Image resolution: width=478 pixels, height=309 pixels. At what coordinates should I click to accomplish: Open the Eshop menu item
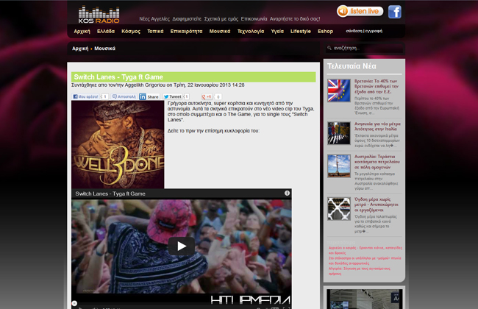(x=325, y=31)
